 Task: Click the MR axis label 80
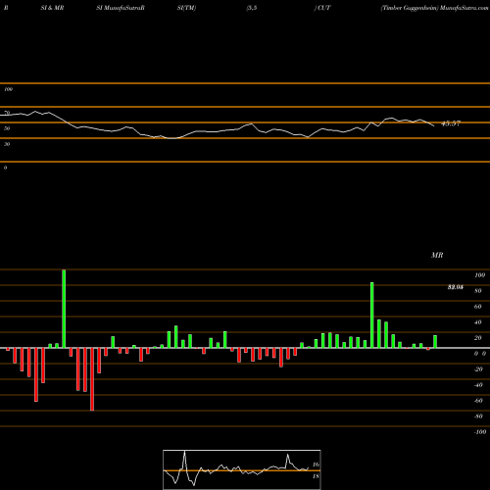(x=478, y=291)
